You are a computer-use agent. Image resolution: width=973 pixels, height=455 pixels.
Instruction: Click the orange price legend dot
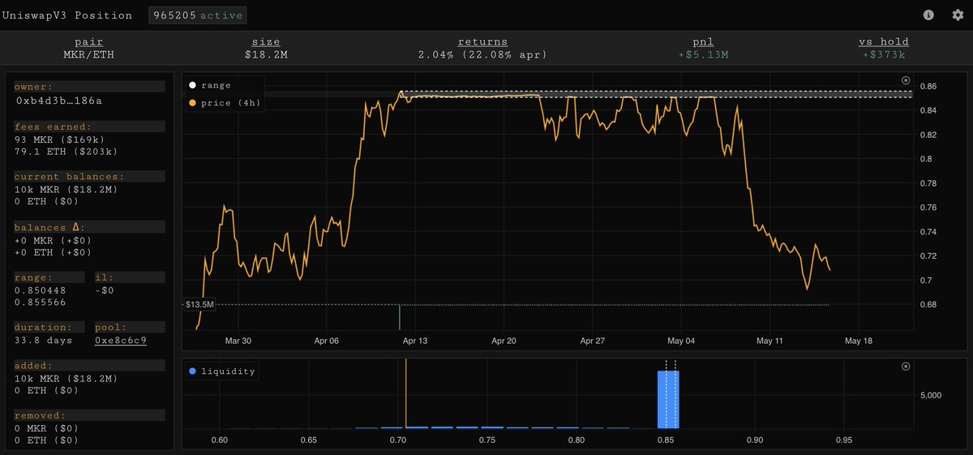coord(192,103)
